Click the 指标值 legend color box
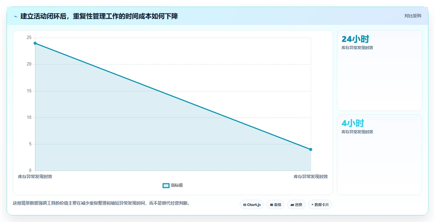This screenshot has height=222, width=435. click(x=166, y=185)
